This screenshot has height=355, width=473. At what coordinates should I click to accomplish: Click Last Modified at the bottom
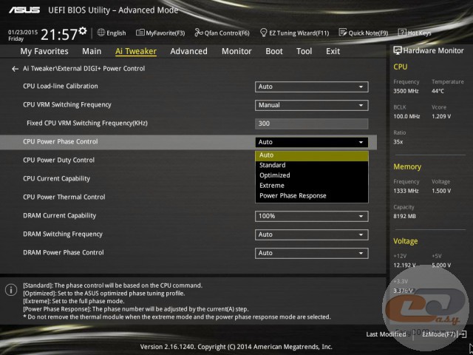(386, 334)
